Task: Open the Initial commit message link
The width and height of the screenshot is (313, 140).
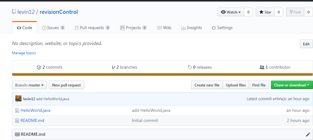Action: [145, 120]
